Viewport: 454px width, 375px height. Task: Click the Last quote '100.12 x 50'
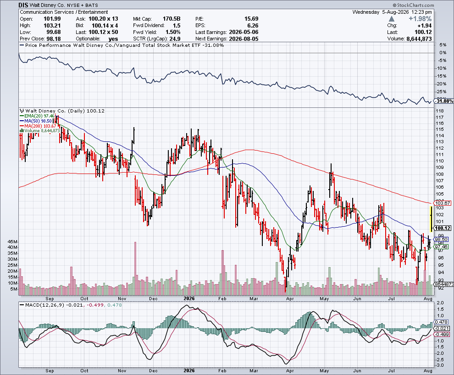[x=103, y=32]
